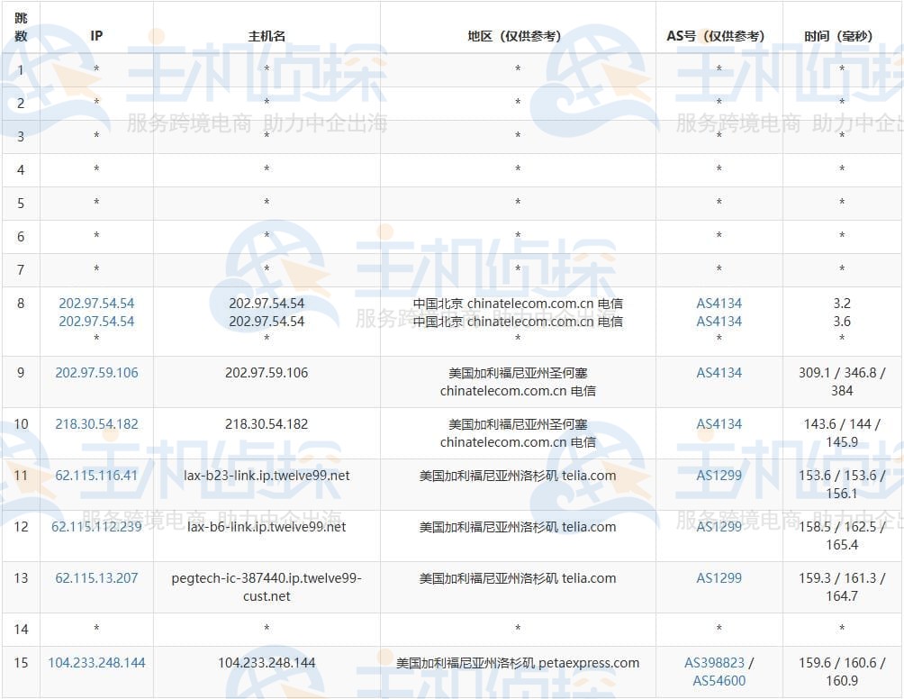Click the 时间（毫秒）column header
The image size is (904, 699).
[841, 37]
